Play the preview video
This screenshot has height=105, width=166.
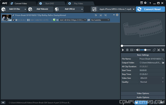(x=123, y=50)
